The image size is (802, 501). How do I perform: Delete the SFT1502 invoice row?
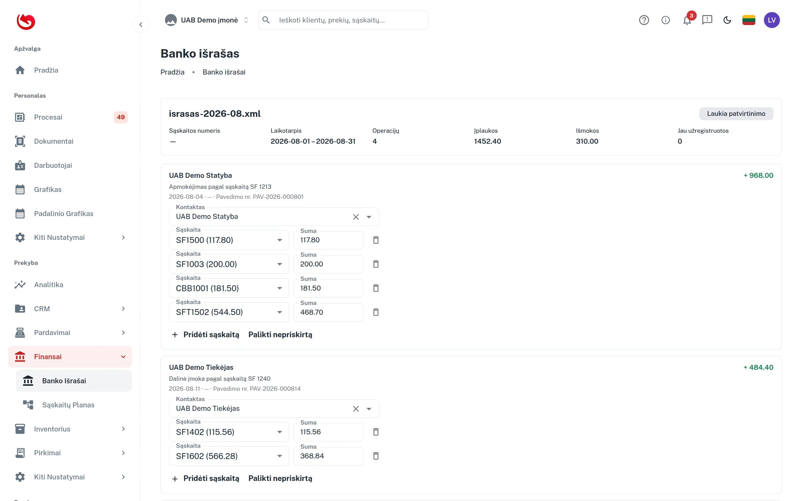376,312
